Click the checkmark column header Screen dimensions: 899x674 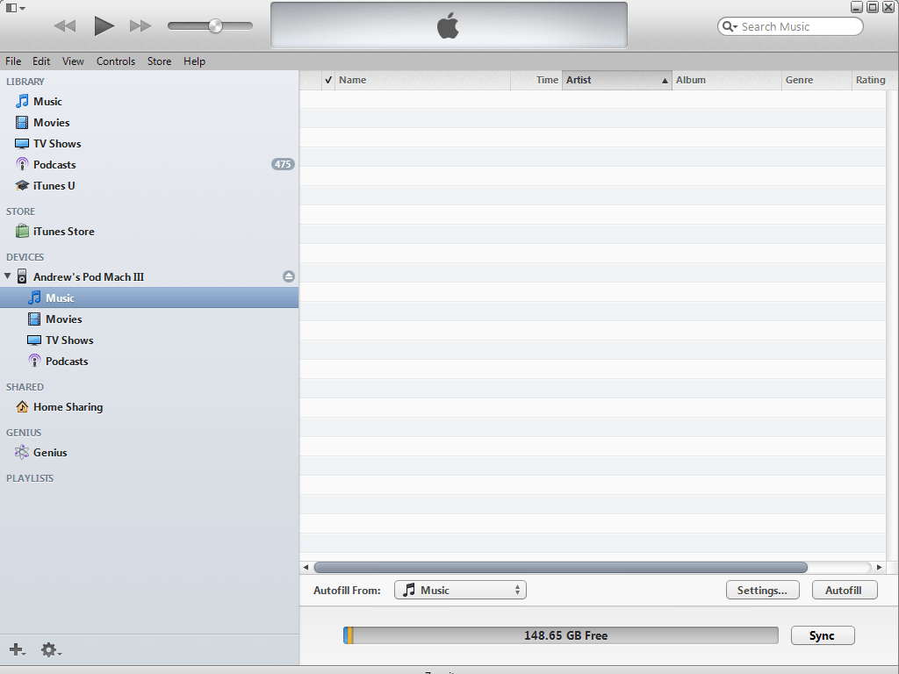(x=328, y=80)
